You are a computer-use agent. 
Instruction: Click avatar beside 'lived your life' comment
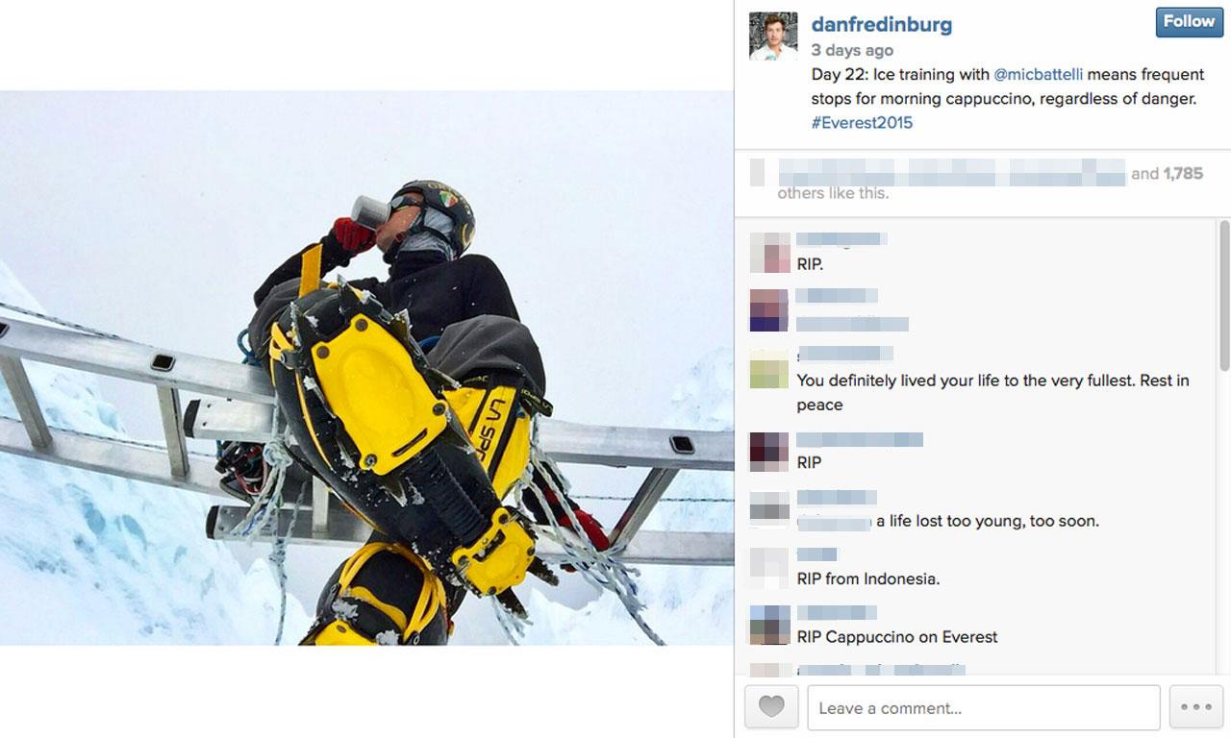[769, 369]
